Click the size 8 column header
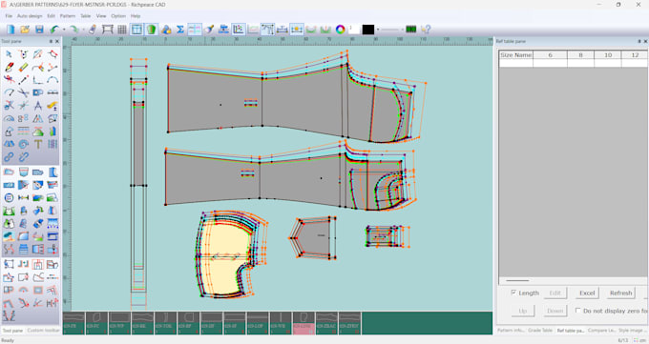The image size is (649, 344). click(x=580, y=55)
